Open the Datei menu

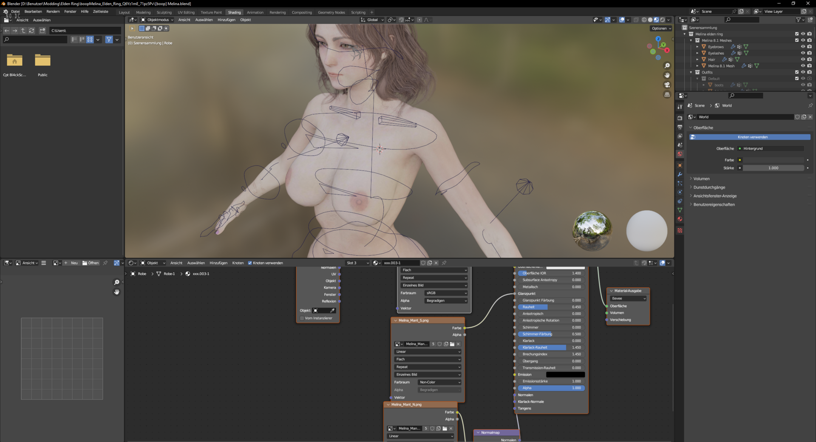coord(15,11)
